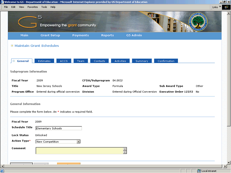This screenshot has width=231, height=173.
Task: Click the Links toolbar label
Action: tap(215, 7)
